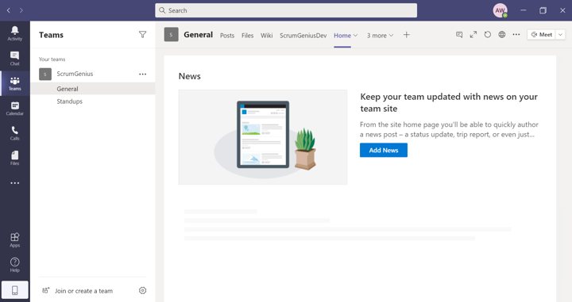Open the ScrumGeniusDev tab
Viewport: 572px width, 302px height.
pos(303,36)
